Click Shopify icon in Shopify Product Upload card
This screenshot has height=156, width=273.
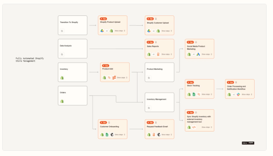[111, 31]
